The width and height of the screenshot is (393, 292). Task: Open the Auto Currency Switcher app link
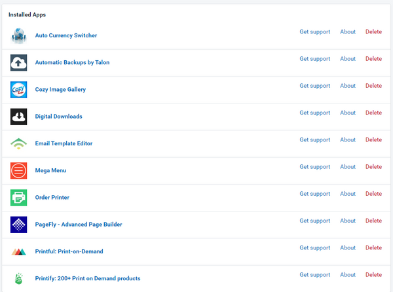click(x=65, y=35)
